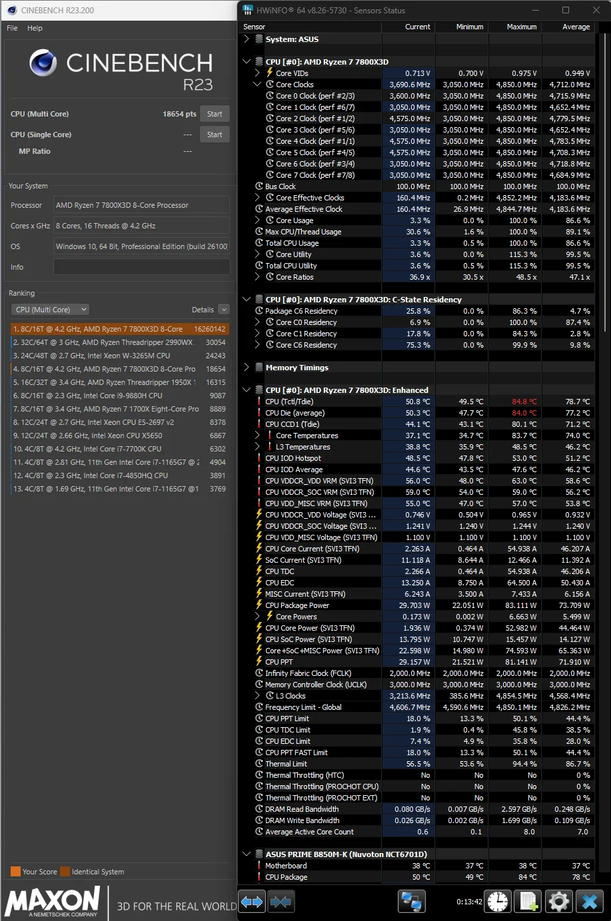Collapse the CPU [#0] AMD Ryzen 7 7800X3D group
611x921 pixels.
[247, 62]
